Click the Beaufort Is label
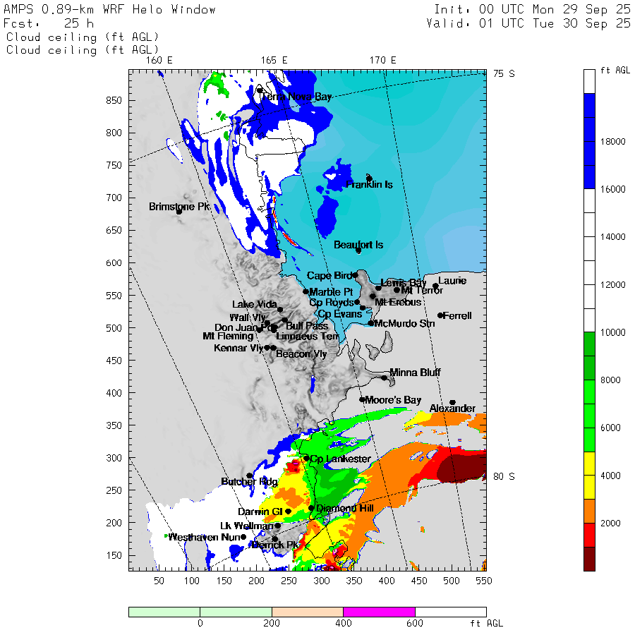The width and height of the screenshot is (635, 635). pyautogui.click(x=358, y=245)
